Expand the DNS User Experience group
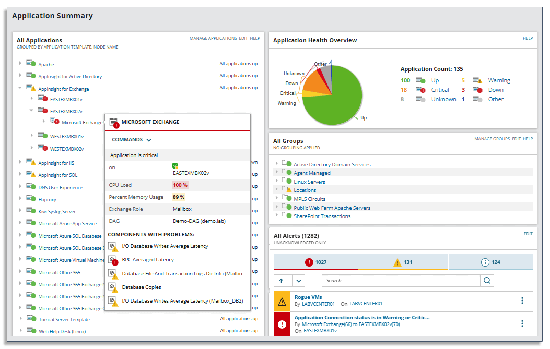The image size is (550, 349). tap(20, 186)
